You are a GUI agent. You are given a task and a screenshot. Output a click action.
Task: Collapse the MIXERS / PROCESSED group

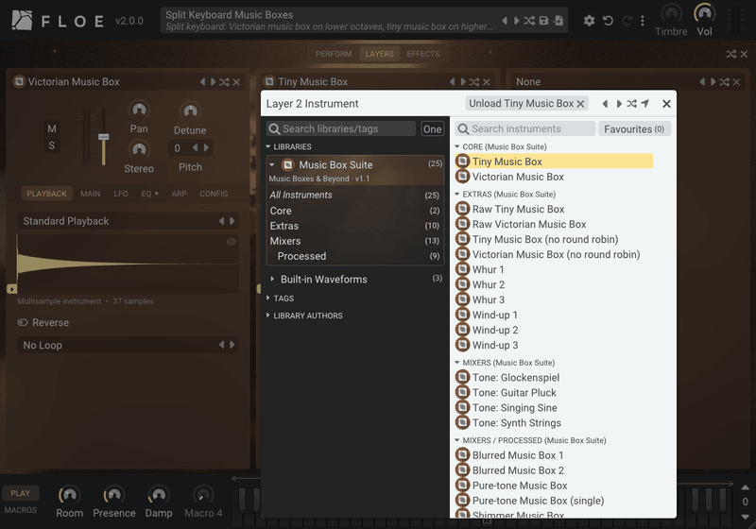tap(457, 440)
